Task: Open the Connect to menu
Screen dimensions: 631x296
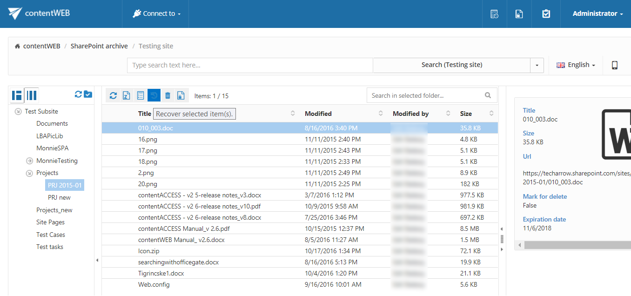Action: (156, 14)
